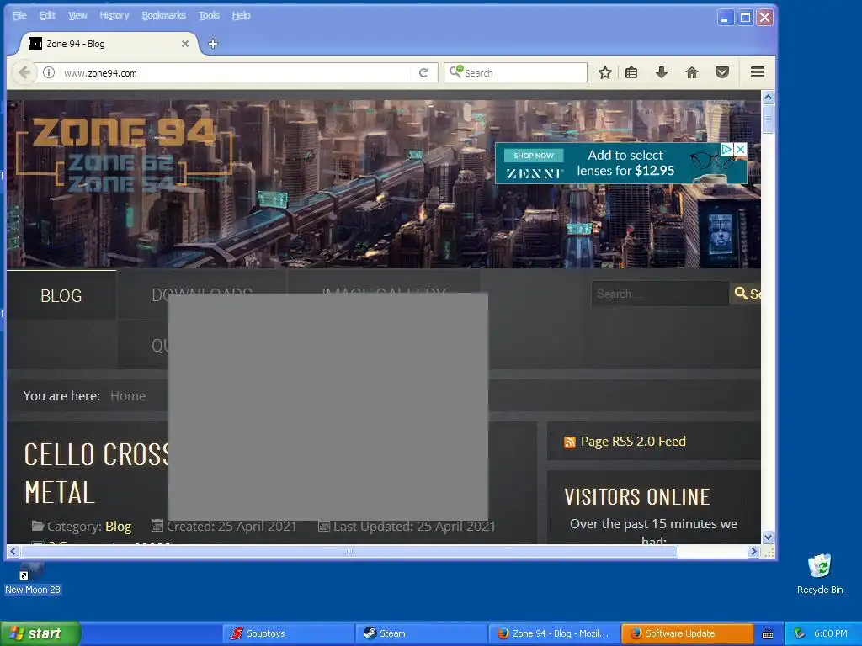Viewport: 862px width, 646px height.
Task: Open the Downloads arrow icon
Action: click(x=662, y=72)
